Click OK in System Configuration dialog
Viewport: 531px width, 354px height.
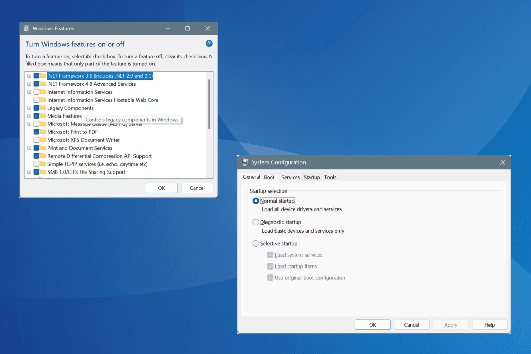pos(373,325)
